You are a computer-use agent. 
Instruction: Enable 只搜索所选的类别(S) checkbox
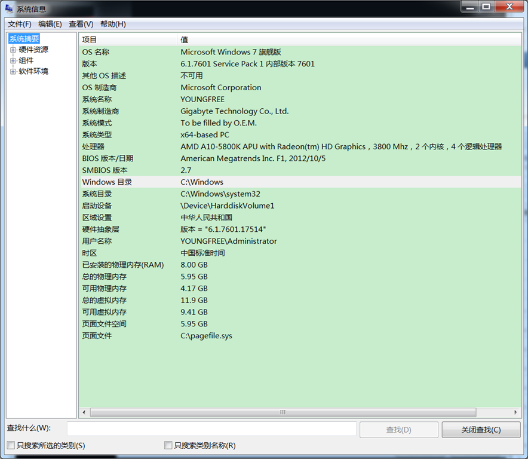point(11,445)
